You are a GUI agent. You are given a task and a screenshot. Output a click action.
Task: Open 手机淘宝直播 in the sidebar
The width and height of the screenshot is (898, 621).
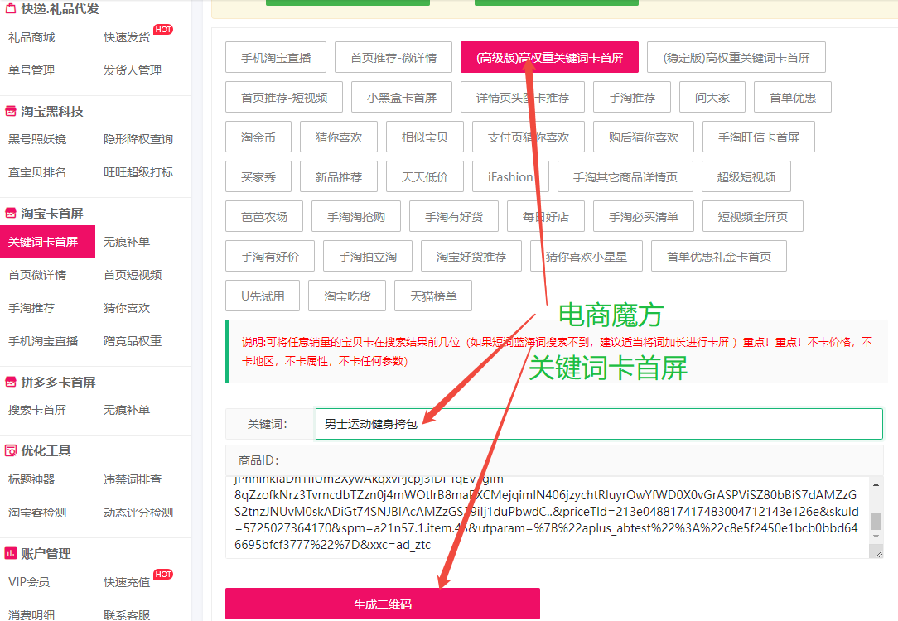coord(43,342)
